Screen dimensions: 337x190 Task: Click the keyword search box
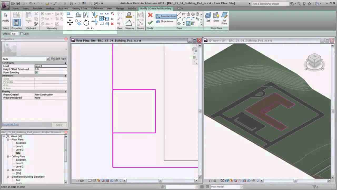(270, 4)
